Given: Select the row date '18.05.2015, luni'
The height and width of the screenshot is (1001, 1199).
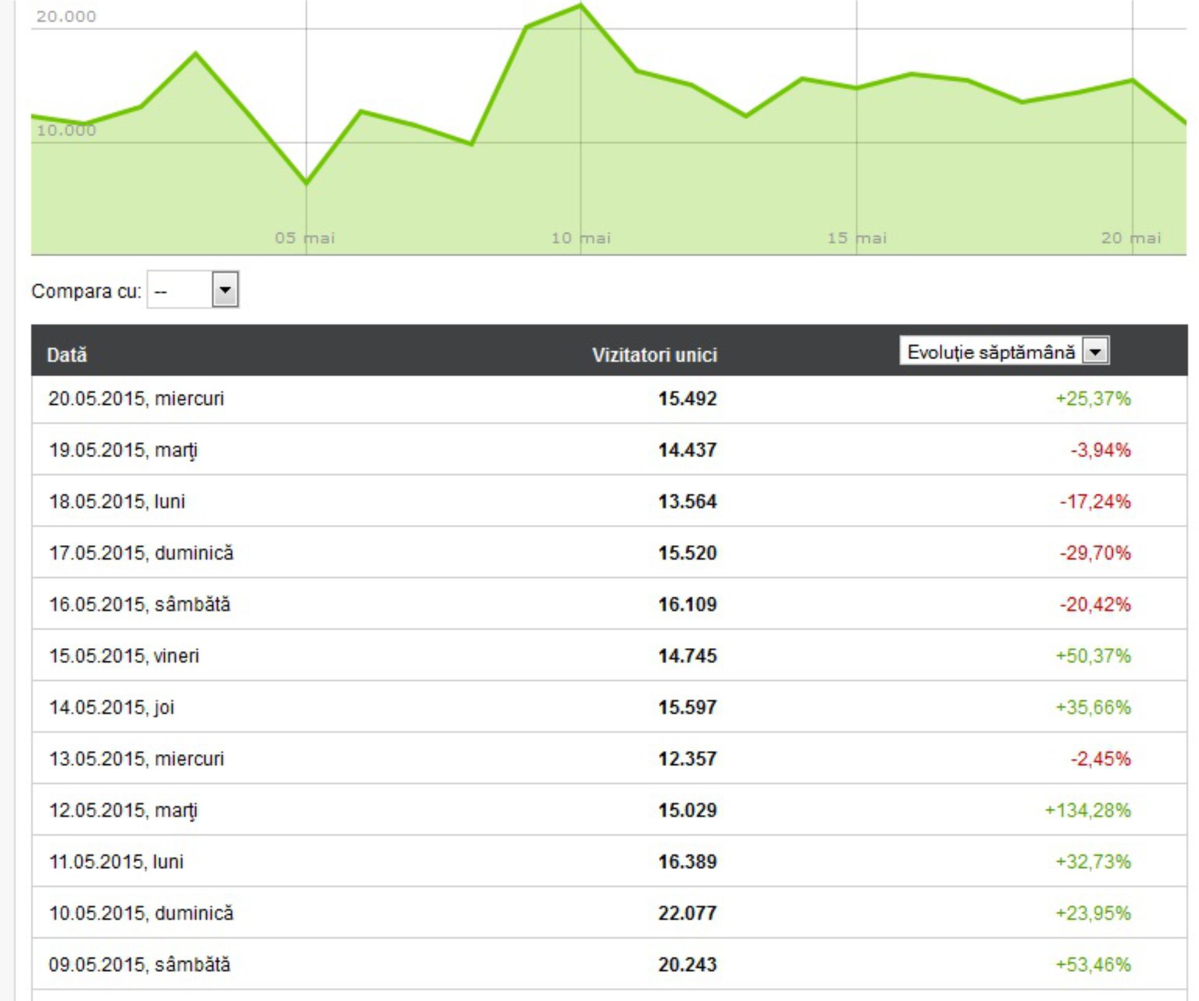Looking at the screenshot, I should 117,502.
